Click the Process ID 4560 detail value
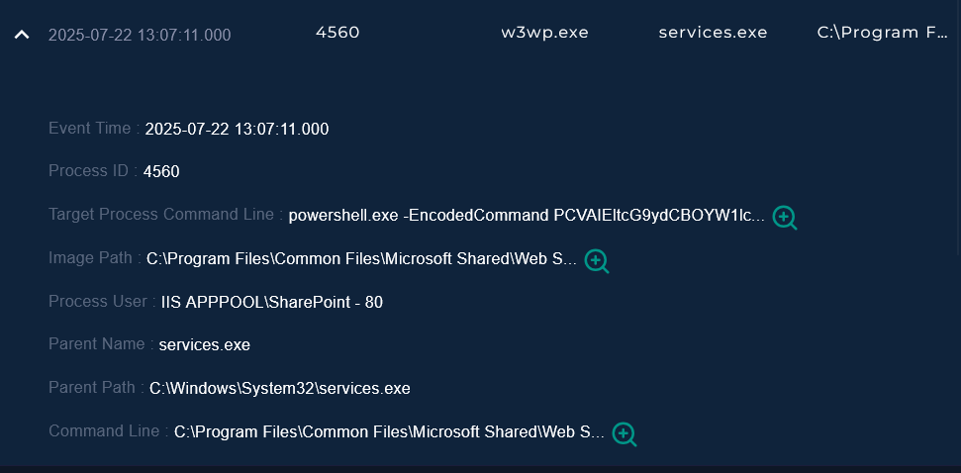This screenshot has height=473, width=961. coord(161,171)
